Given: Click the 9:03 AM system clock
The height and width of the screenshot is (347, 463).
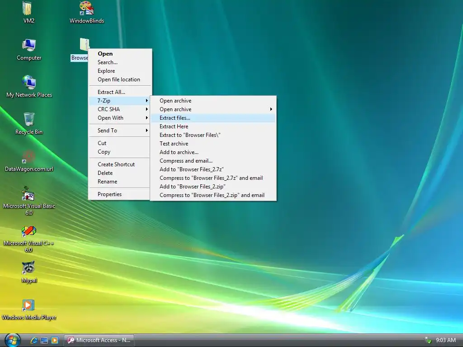Looking at the screenshot, I should point(445,340).
